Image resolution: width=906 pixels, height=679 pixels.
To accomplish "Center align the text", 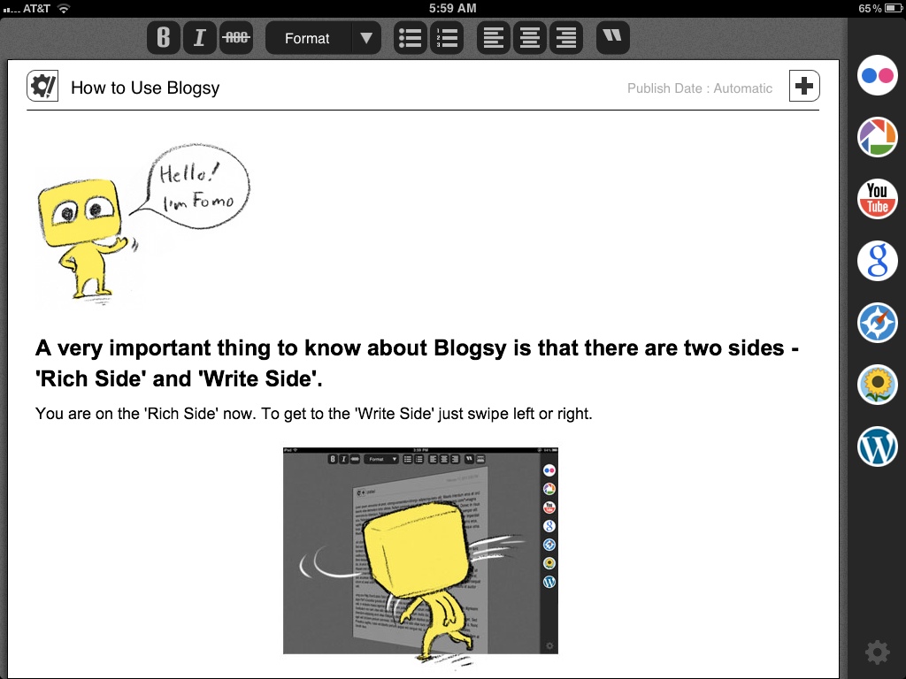I will (530, 38).
